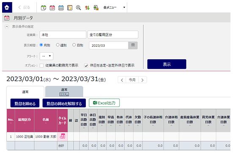
Task: Sort by the No. column header
Action: [11, 120]
